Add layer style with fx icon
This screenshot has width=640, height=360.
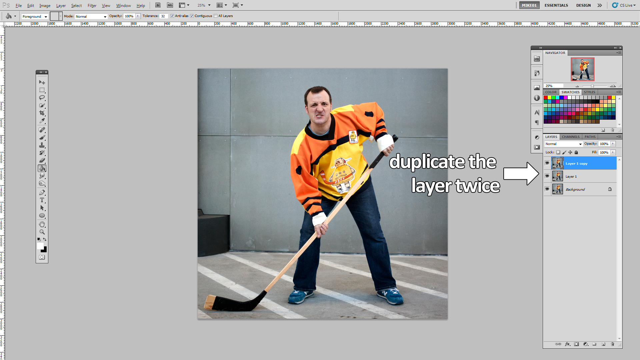point(567,344)
